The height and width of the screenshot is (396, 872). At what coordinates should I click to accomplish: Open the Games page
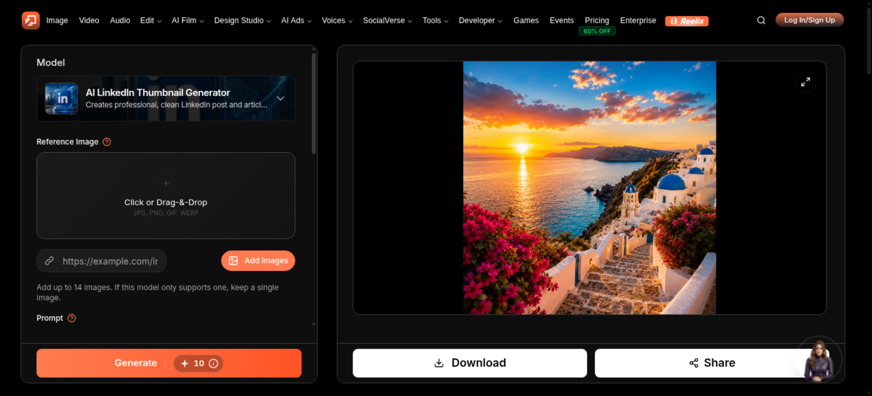pyautogui.click(x=526, y=20)
